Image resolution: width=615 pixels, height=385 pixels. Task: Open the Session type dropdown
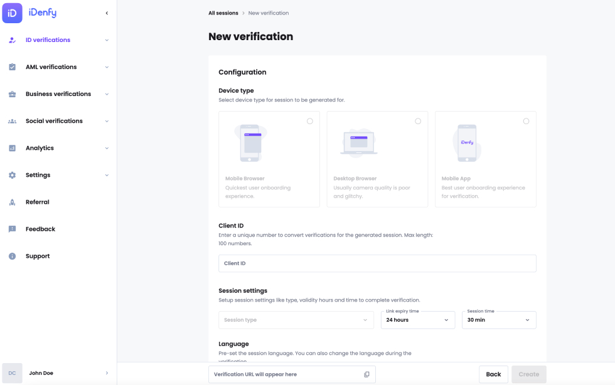click(296, 320)
